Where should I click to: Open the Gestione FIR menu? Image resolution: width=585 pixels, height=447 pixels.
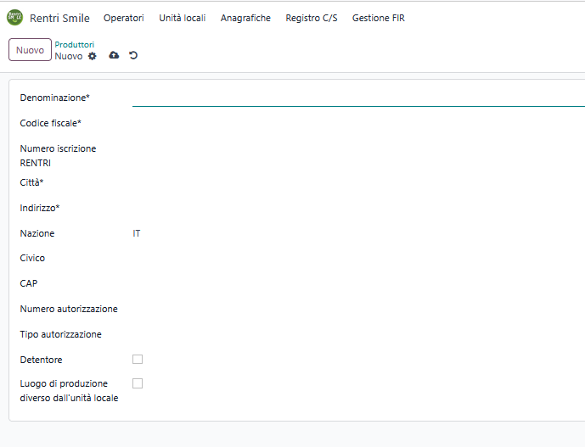pos(379,18)
